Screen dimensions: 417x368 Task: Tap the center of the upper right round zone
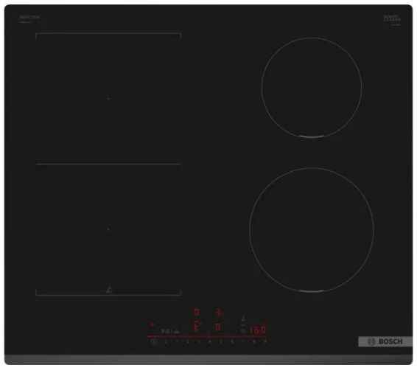[312, 87]
